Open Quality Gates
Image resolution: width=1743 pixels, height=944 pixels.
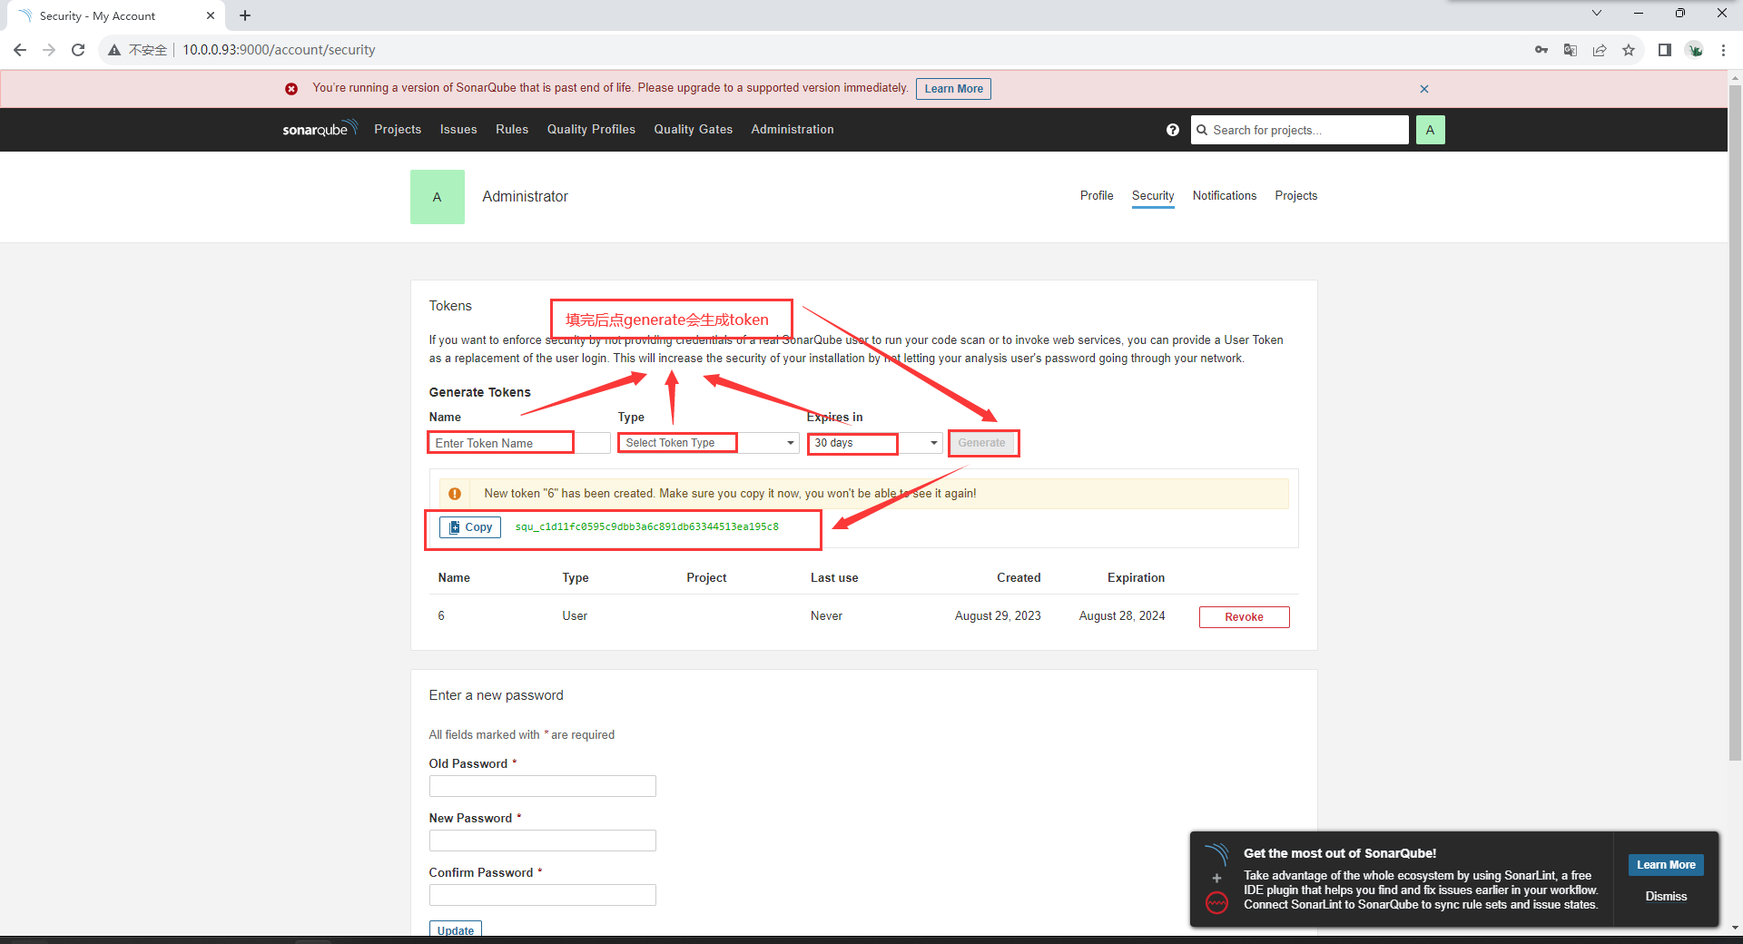(694, 130)
